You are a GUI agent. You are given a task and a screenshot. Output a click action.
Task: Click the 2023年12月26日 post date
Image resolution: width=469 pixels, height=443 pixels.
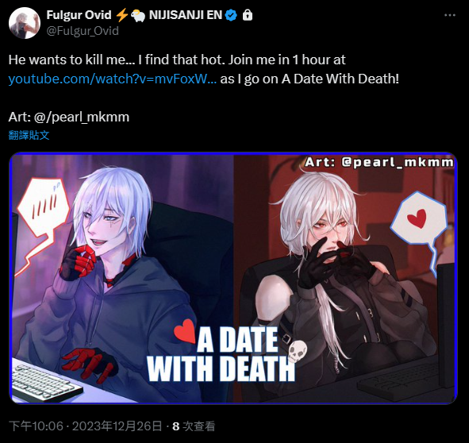pyautogui.click(x=117, y=426)
